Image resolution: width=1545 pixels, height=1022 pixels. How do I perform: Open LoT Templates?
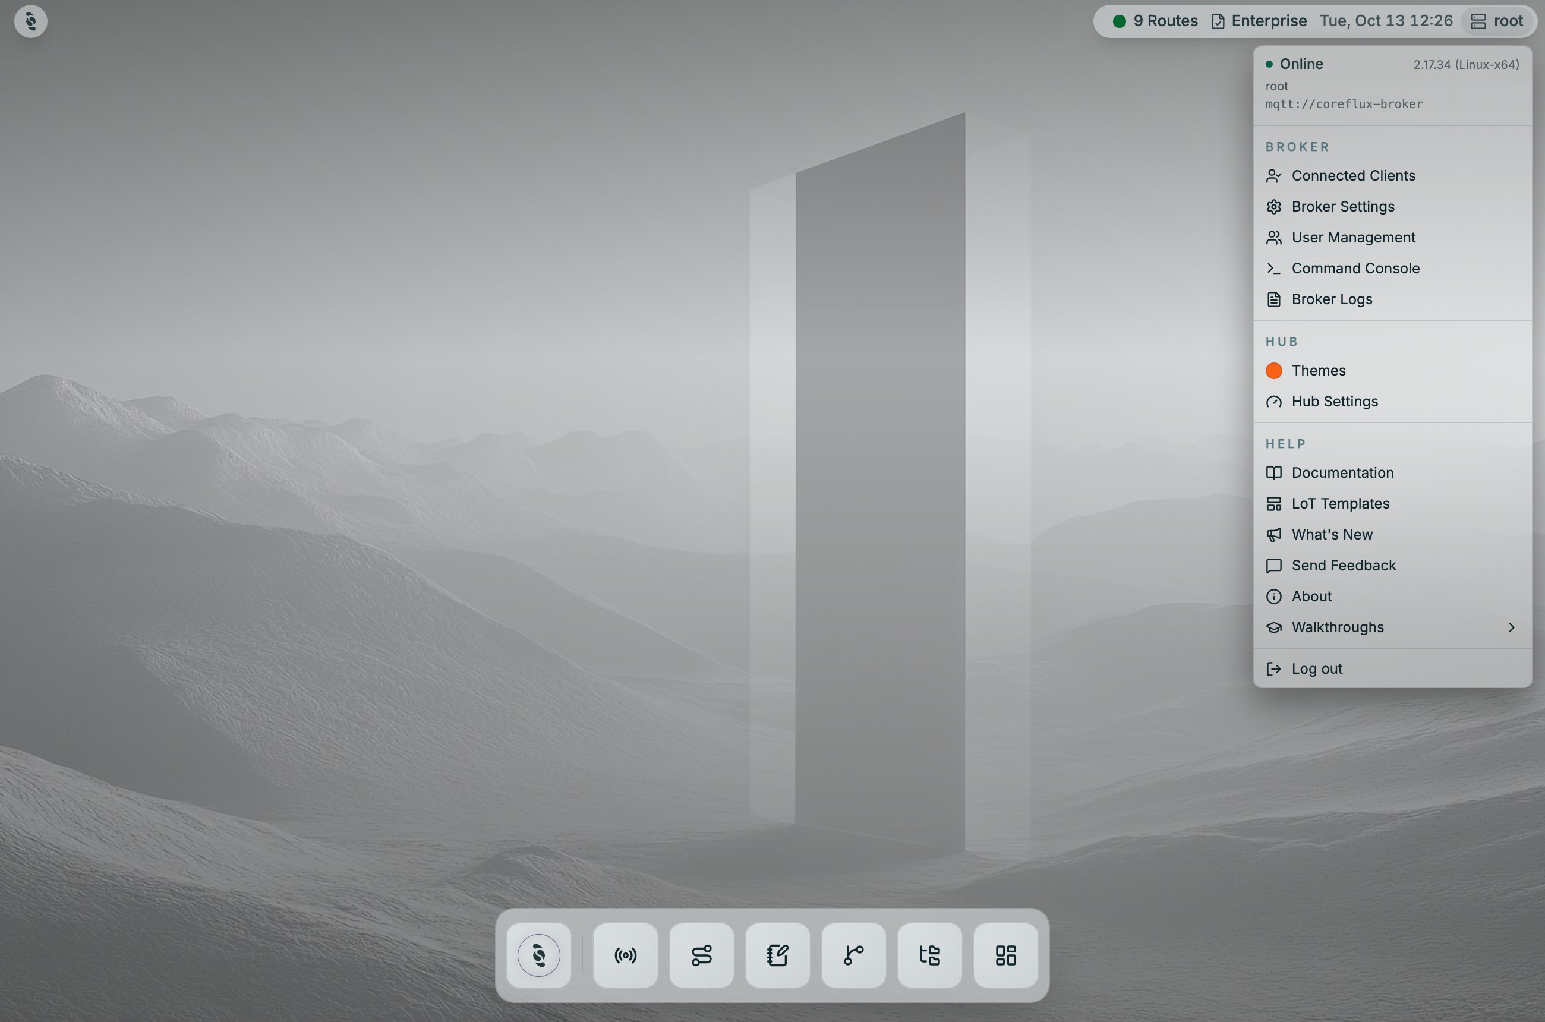pos(1392,504)
